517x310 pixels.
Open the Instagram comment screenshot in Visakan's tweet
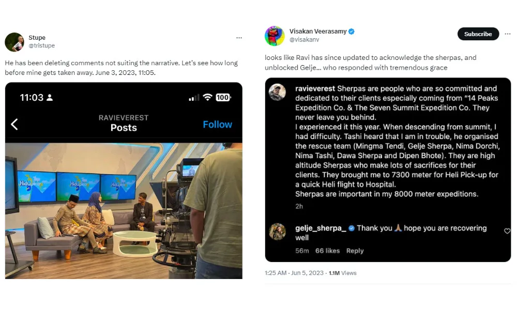coord(388,171)
